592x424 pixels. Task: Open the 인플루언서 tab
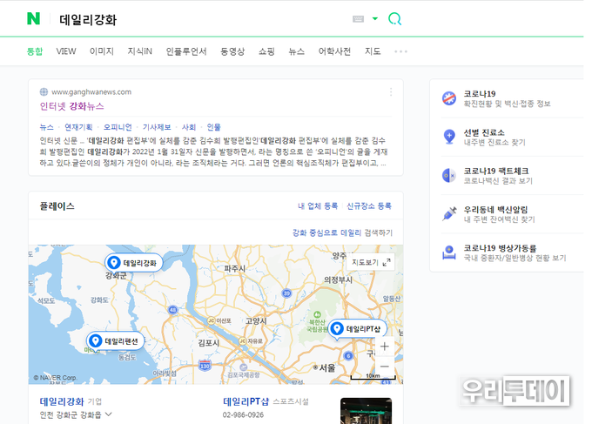point(186,51)
